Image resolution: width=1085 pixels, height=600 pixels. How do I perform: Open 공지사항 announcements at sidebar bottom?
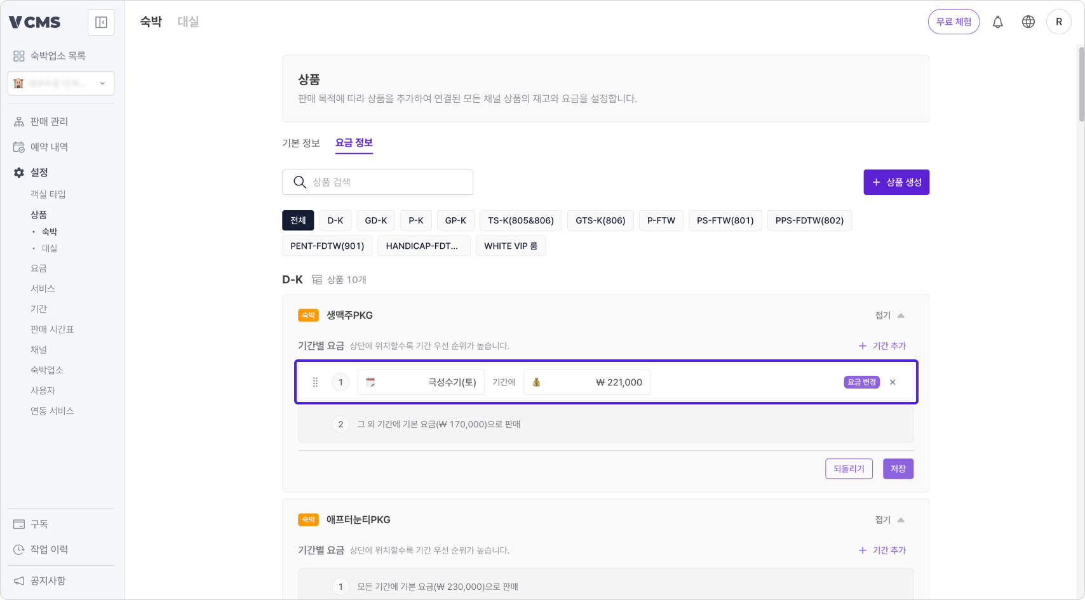pyautogui.click(x=48, y=580)
